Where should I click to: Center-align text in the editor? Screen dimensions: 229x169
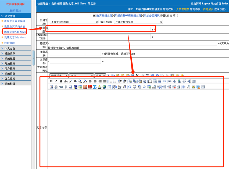95,81
